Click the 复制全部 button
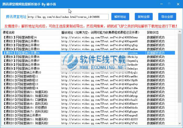This screenshot has width=183, height=128. click(144, 17)
